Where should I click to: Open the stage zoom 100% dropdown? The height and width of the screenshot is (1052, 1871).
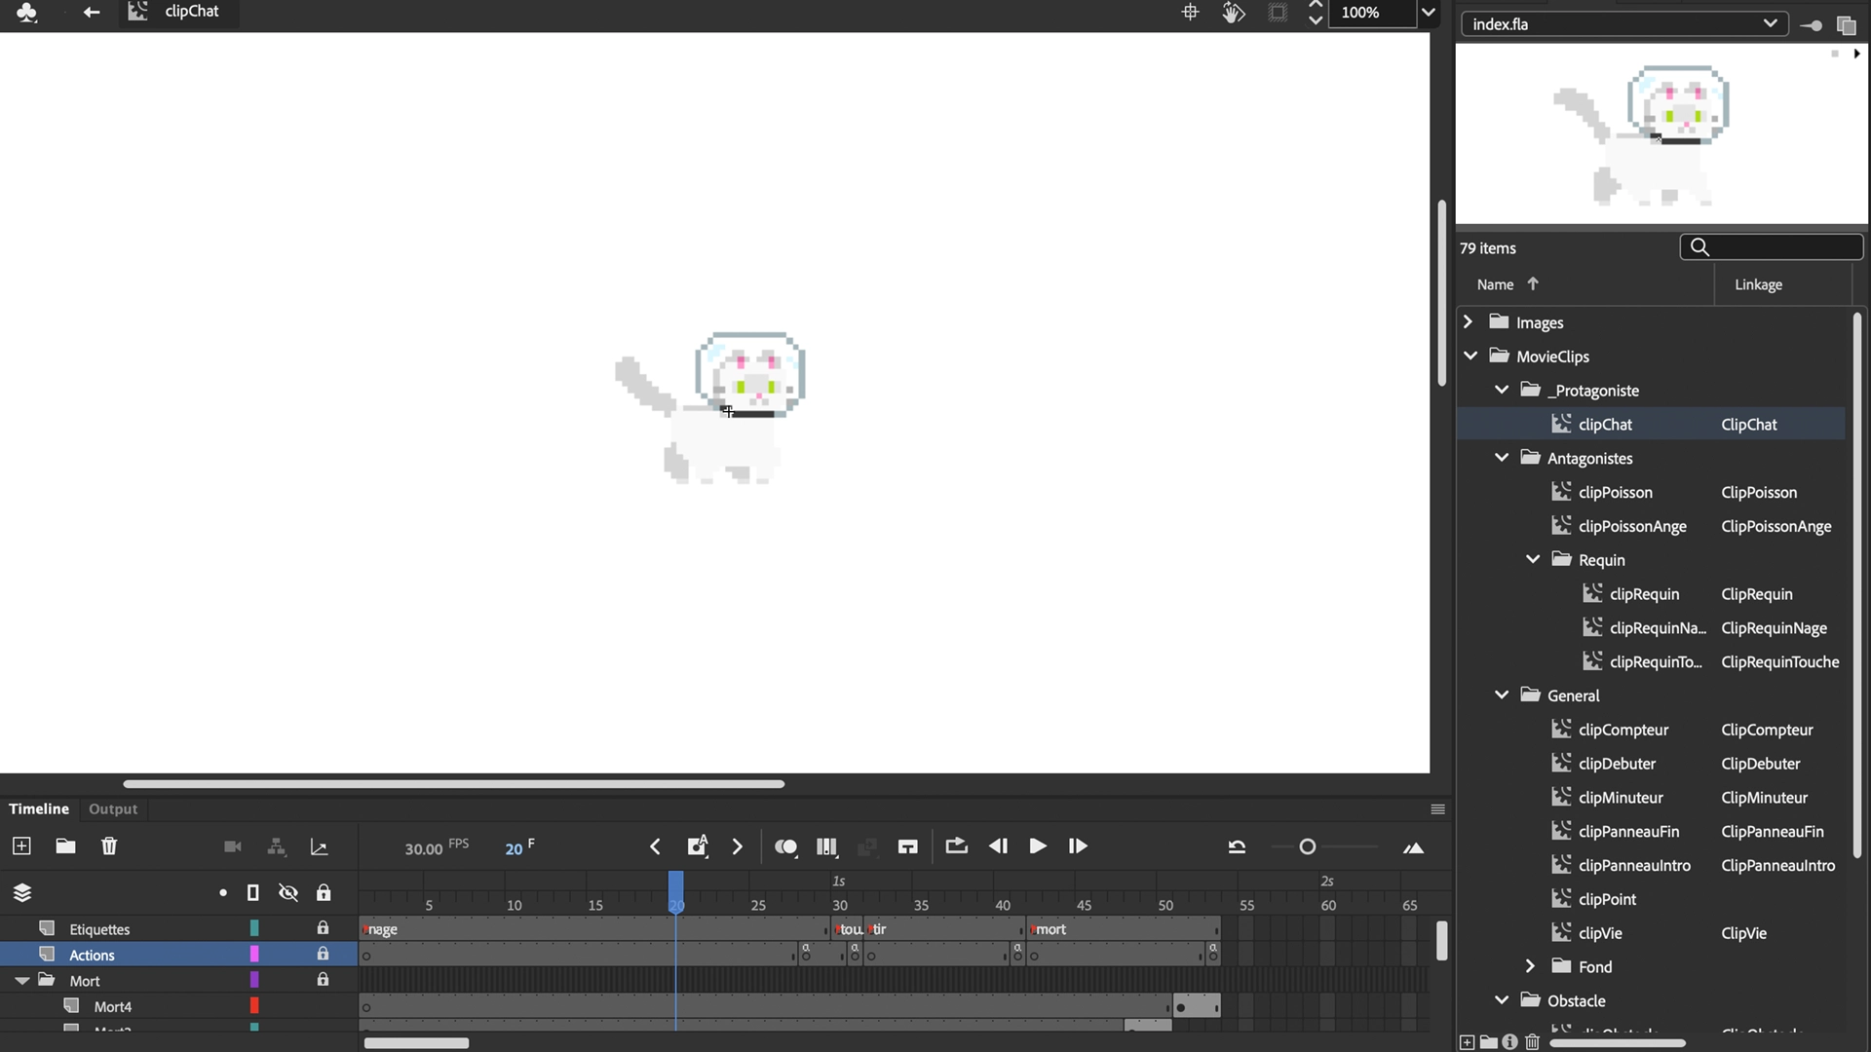1428,13
